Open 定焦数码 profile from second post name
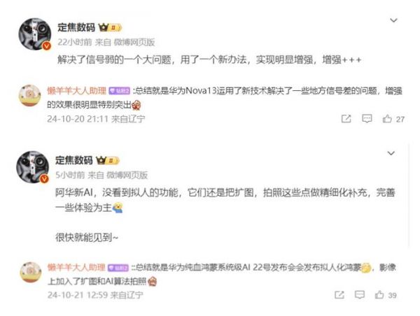 (x=74, y=160)
